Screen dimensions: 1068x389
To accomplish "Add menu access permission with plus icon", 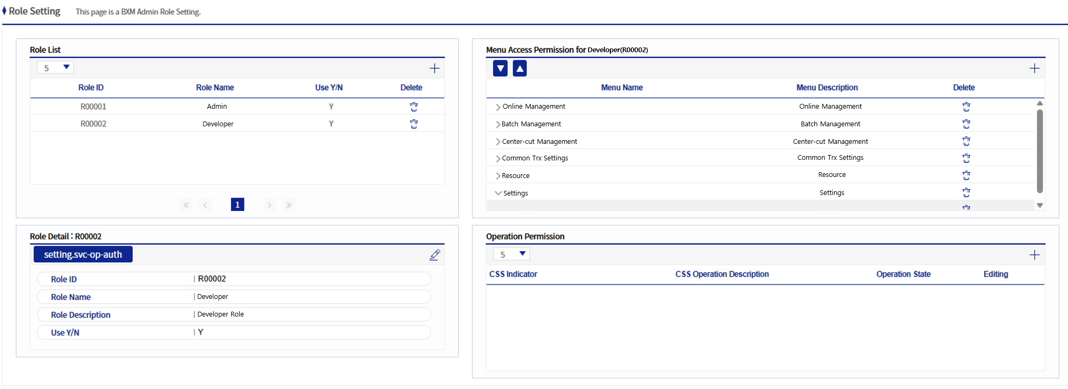I will 1034,68.
